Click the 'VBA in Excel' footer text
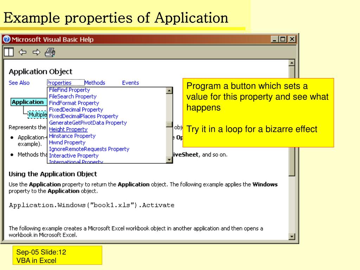 pos(36,261)
